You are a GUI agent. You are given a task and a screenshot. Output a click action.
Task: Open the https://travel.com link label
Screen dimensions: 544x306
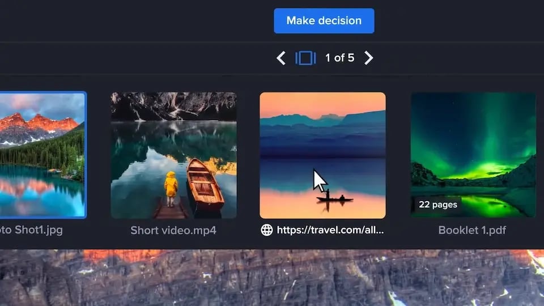(330, 230)
